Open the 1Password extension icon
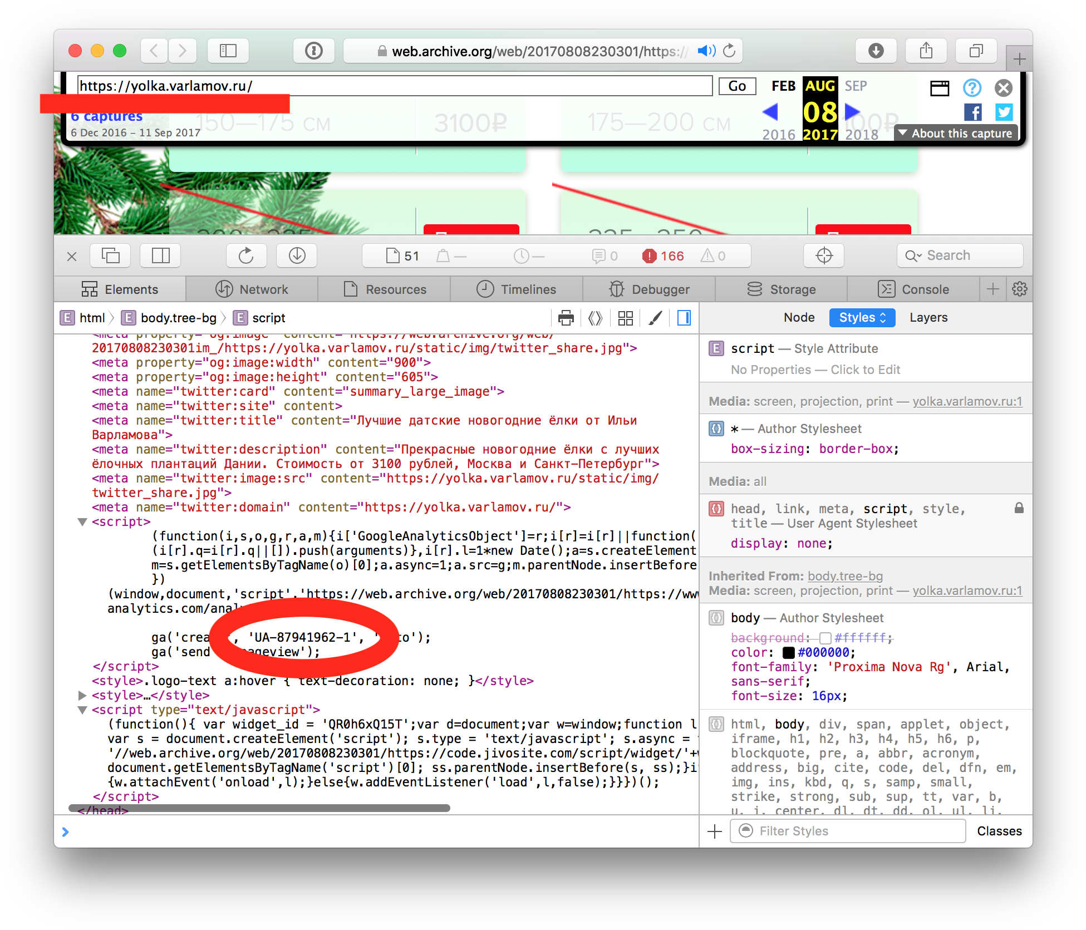1086x930 pixels. 314,51
